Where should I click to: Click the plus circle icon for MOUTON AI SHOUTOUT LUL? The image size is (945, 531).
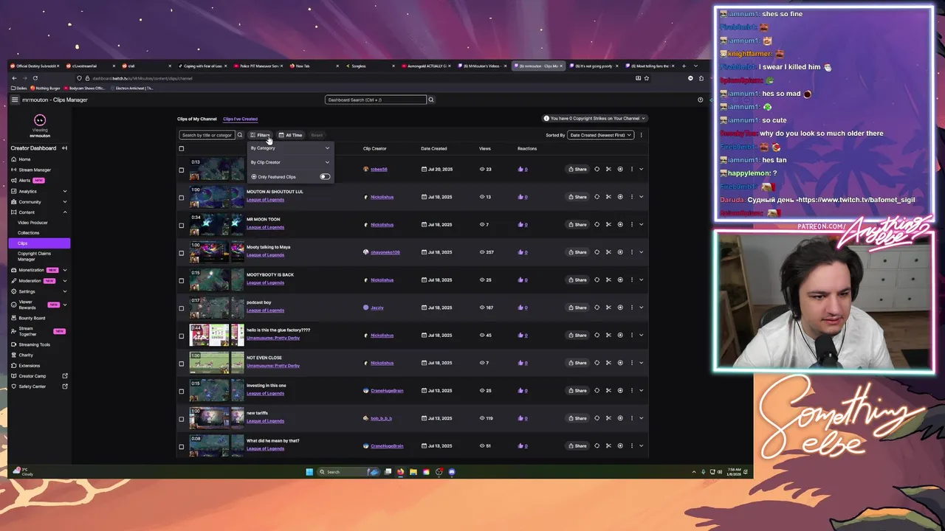[620, 197]
